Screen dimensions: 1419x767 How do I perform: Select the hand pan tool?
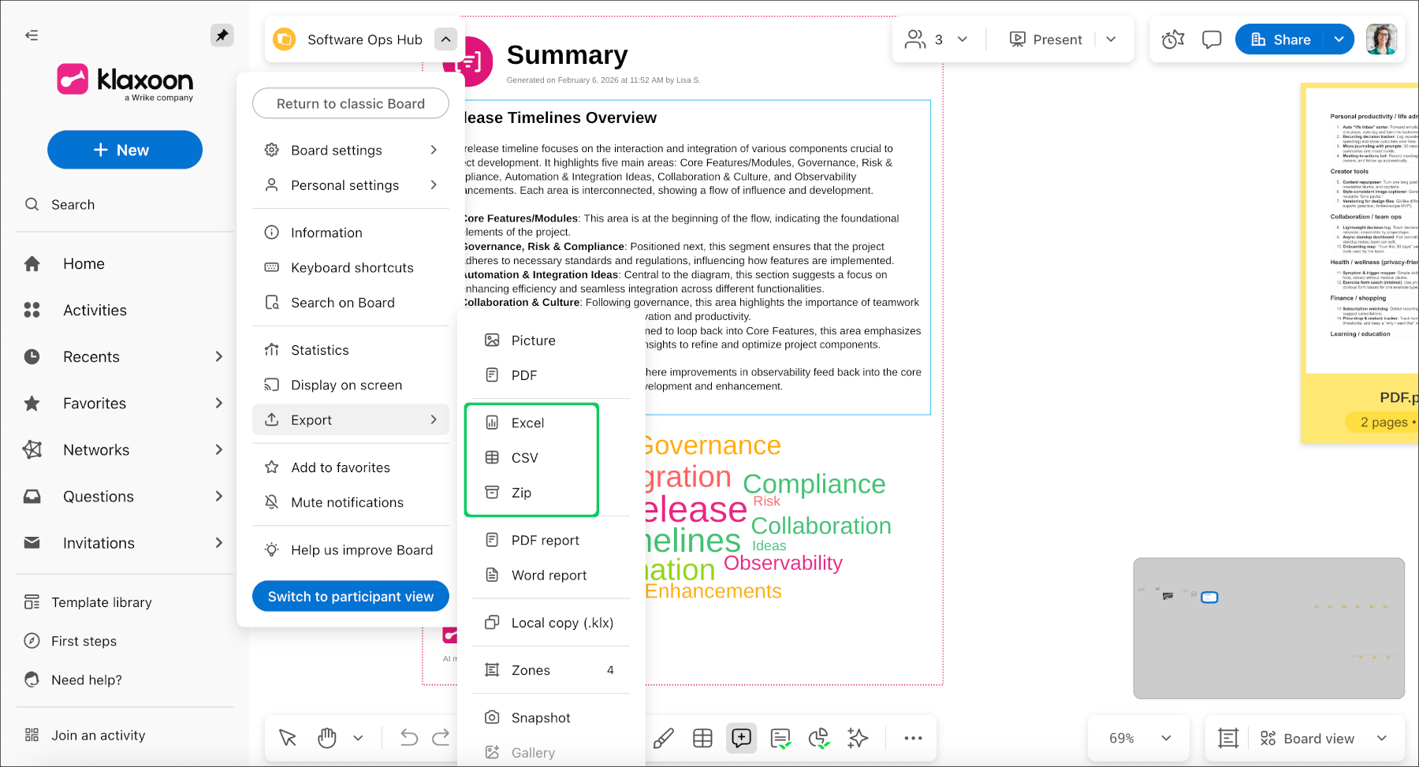pyautogui.click(x=326, y=738)
